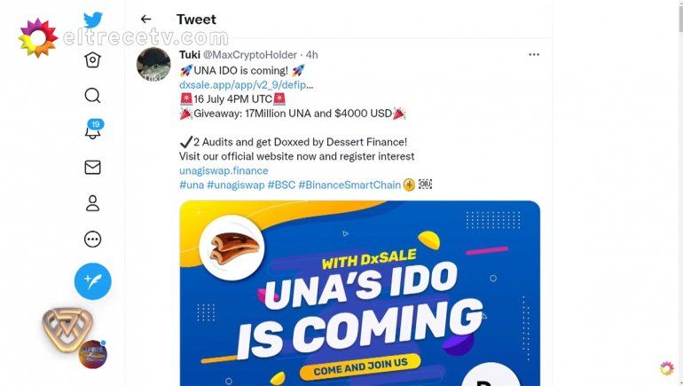Viewport: 683px width, 386px height.
Task: Click Tuki's profile avatar in the tweet
Action: 153,65
